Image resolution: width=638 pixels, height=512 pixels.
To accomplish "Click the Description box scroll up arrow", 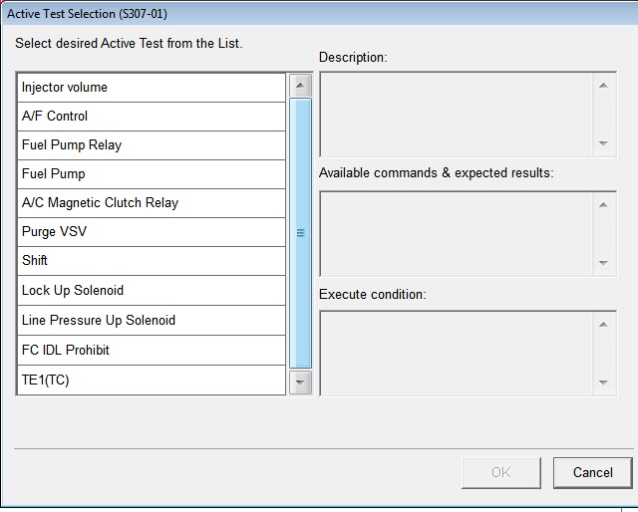I will coord(603,86).
